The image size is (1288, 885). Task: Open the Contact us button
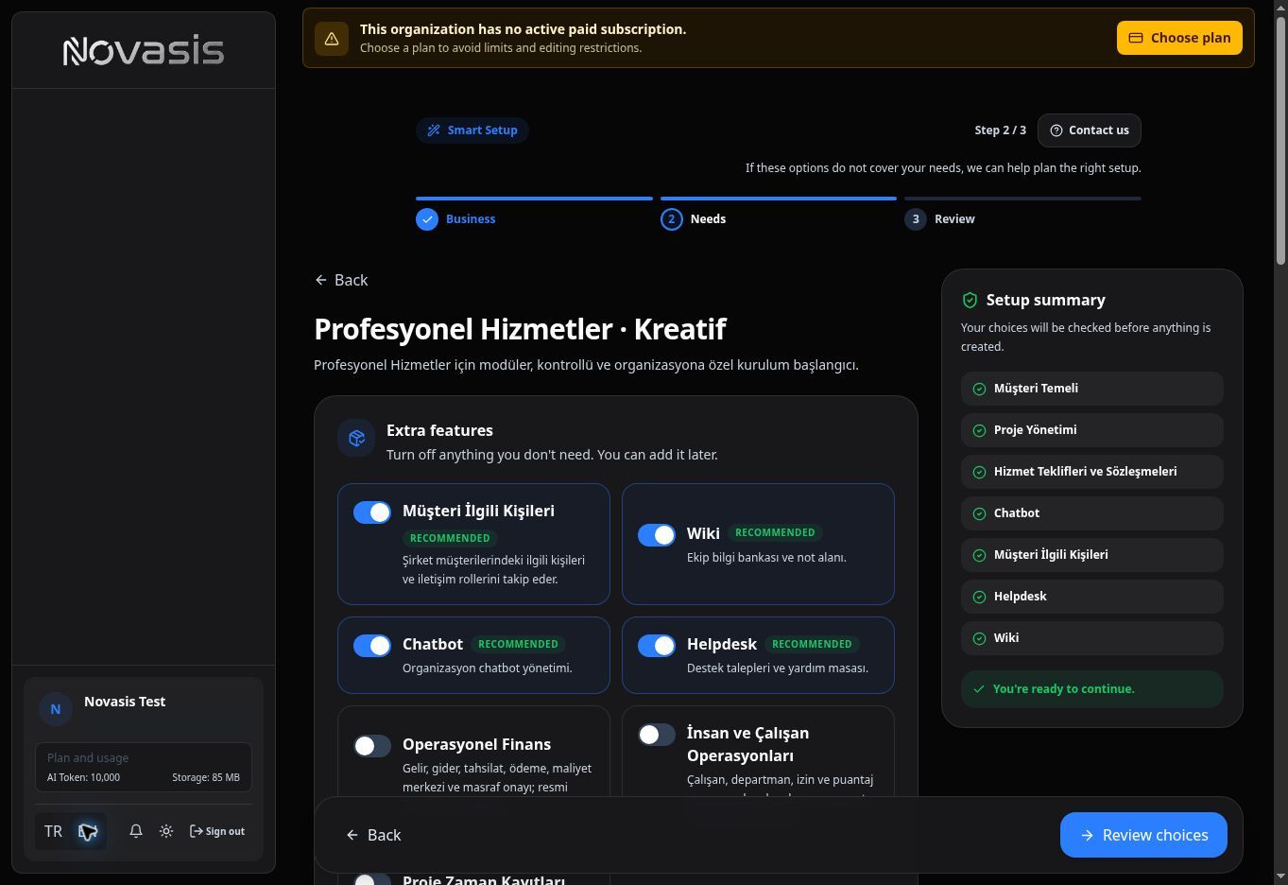tap(1090, 130)
